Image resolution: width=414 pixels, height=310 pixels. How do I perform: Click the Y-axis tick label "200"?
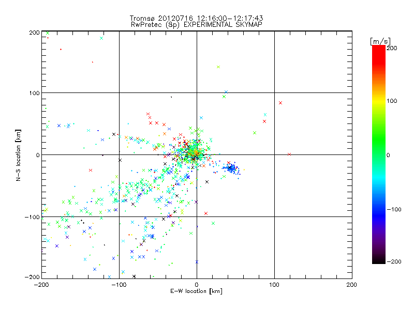34,33
